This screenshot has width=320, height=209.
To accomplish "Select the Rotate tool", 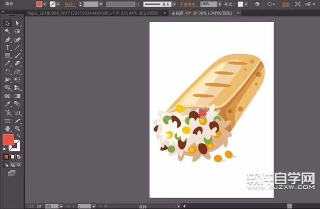I will 7,71.
